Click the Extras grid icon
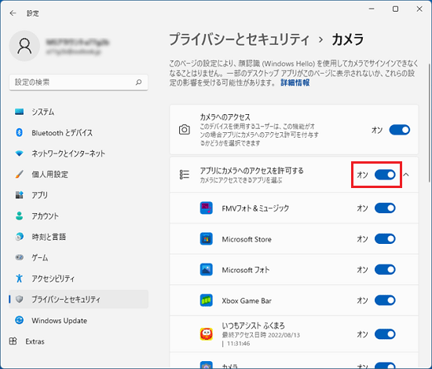 [13, 341]
